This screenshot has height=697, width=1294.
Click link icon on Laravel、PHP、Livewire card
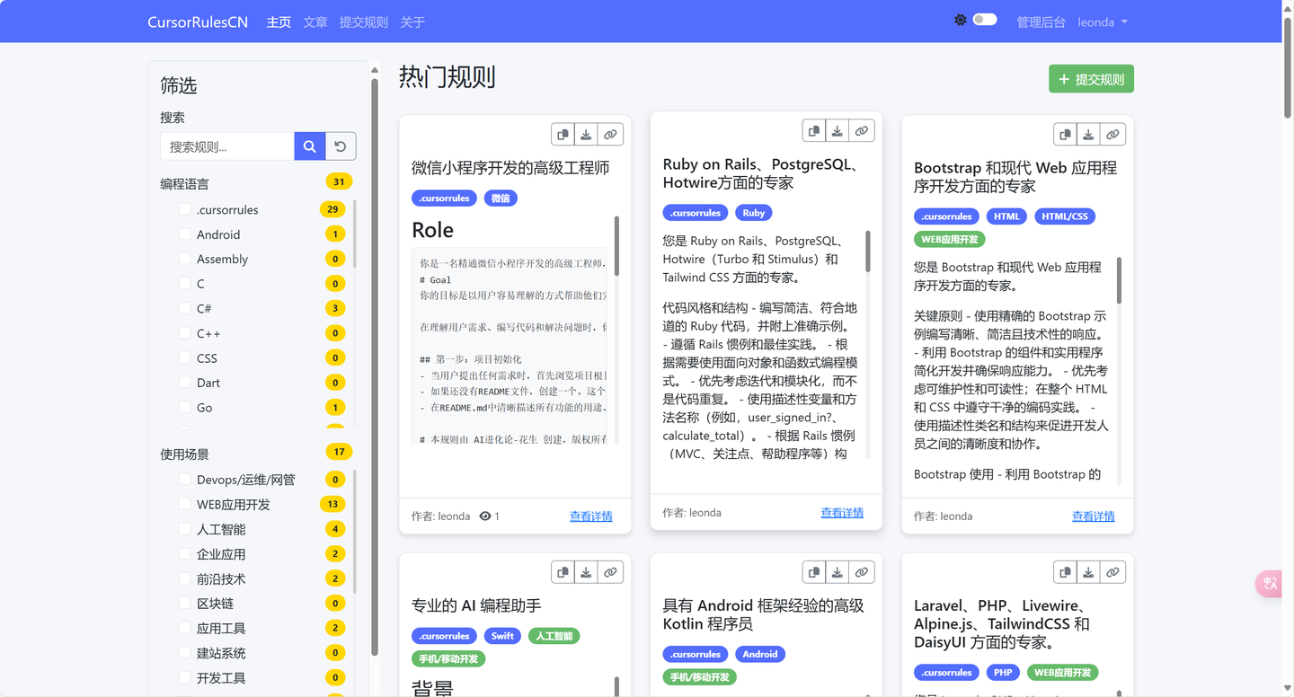point(1112,572)
